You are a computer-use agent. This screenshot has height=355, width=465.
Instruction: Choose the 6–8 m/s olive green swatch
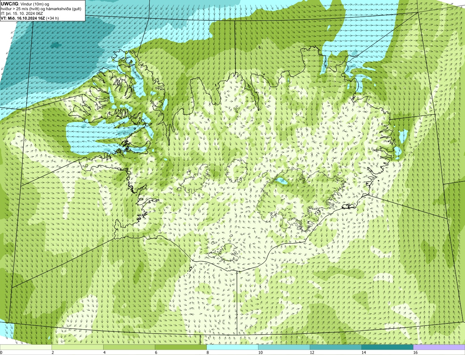coord(181,347)
